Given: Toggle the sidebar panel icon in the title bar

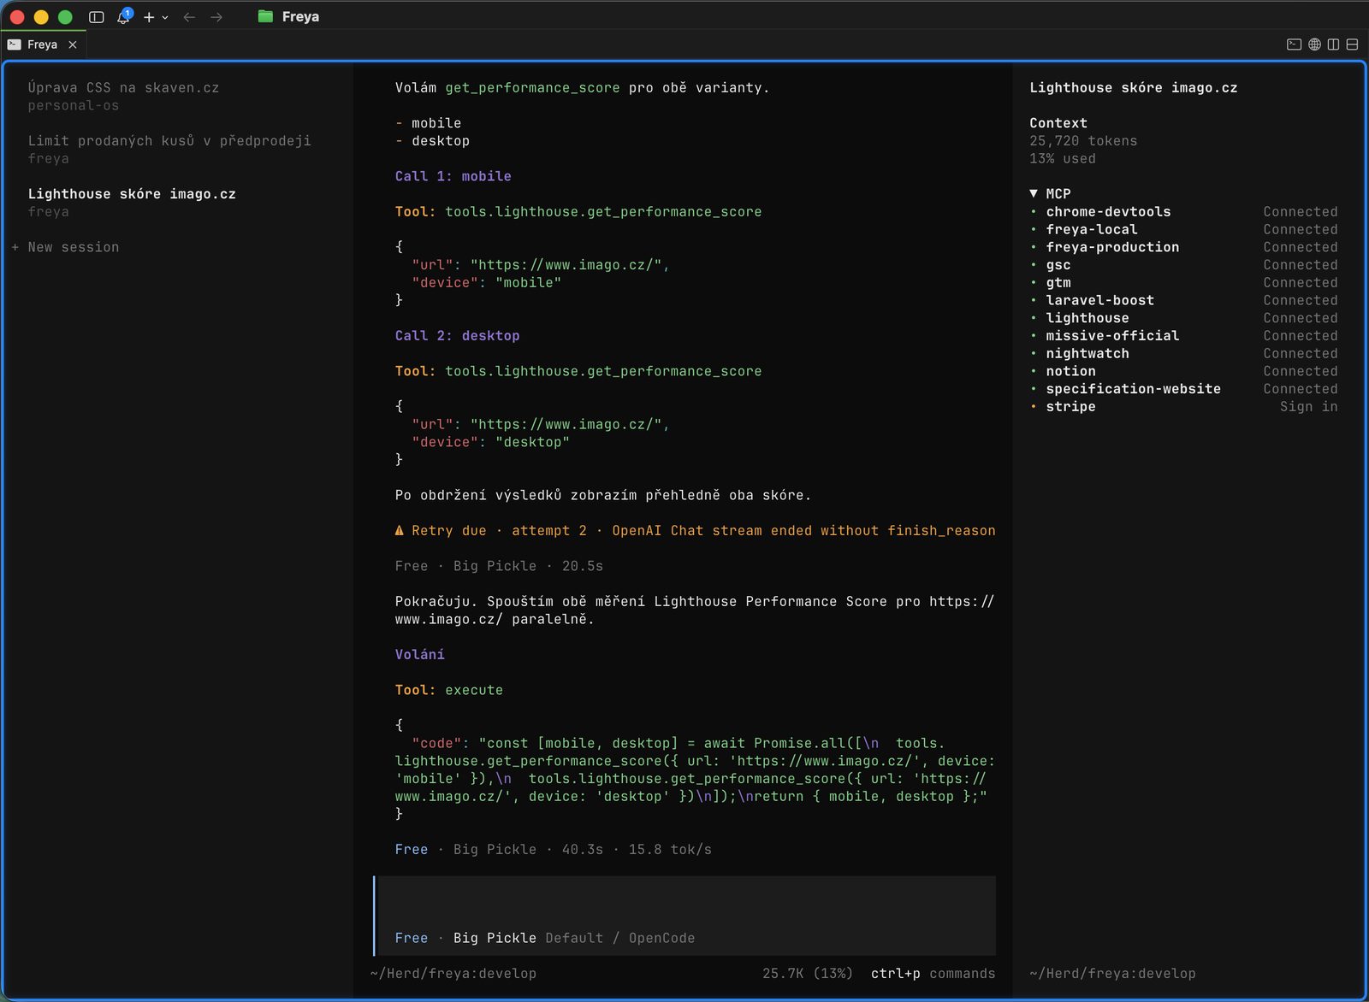Looking at the screenshot, I should pos(97,17).
